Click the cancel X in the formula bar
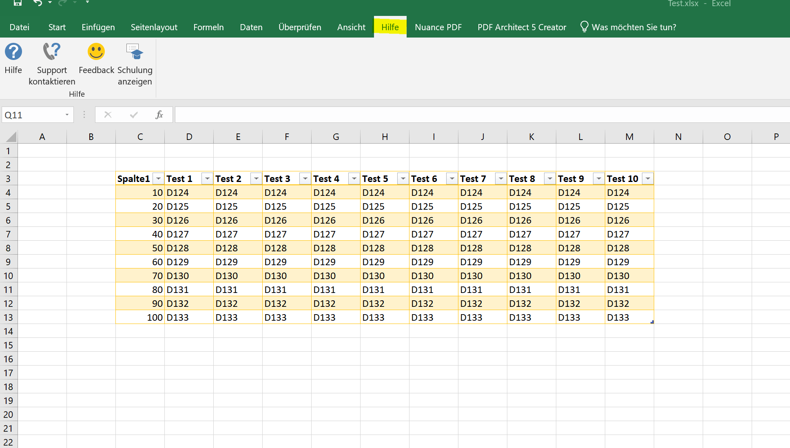This screenshot has width=790, height=448. pos(108,115)
